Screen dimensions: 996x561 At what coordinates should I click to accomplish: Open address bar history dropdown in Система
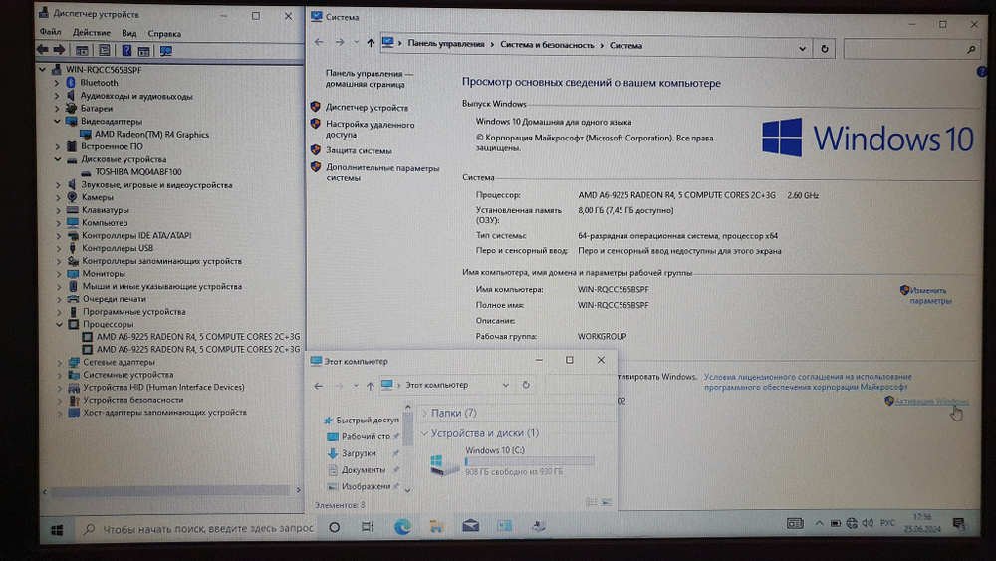tap(802, 48)
